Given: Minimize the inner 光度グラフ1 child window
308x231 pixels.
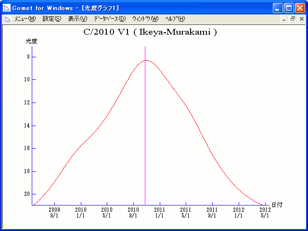Looking at the screenshot, I should [x=284, y=19].
